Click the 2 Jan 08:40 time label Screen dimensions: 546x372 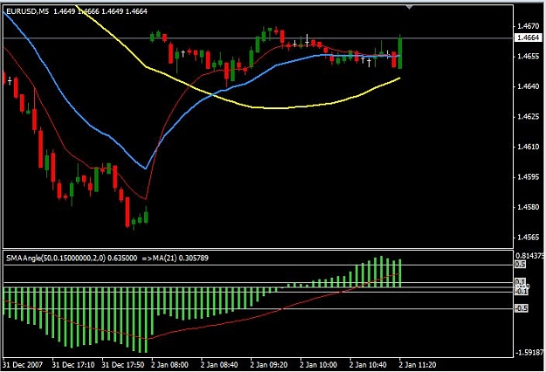(219, 365)
